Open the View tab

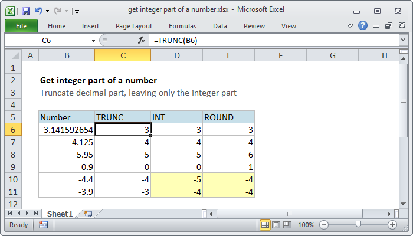click(x=289, y=26)
